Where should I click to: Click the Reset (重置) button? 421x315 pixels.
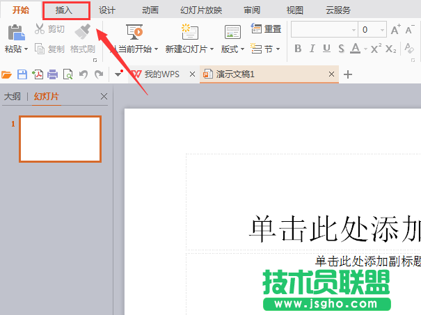click(x=266, y=29)
